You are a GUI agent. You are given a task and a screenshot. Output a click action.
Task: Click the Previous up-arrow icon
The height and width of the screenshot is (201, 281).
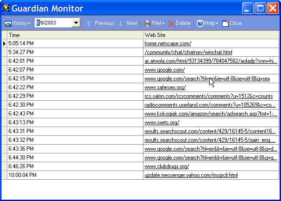click(x=89, y=24)
